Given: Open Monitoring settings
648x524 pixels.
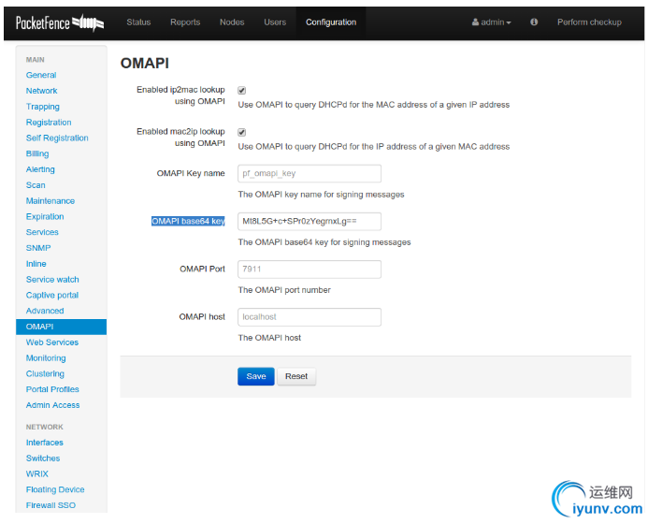Looking at the screenshot, I should coord(46,358).
